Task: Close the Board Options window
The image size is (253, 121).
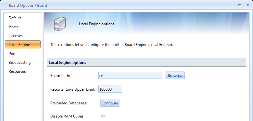Action: click(248, 5)
